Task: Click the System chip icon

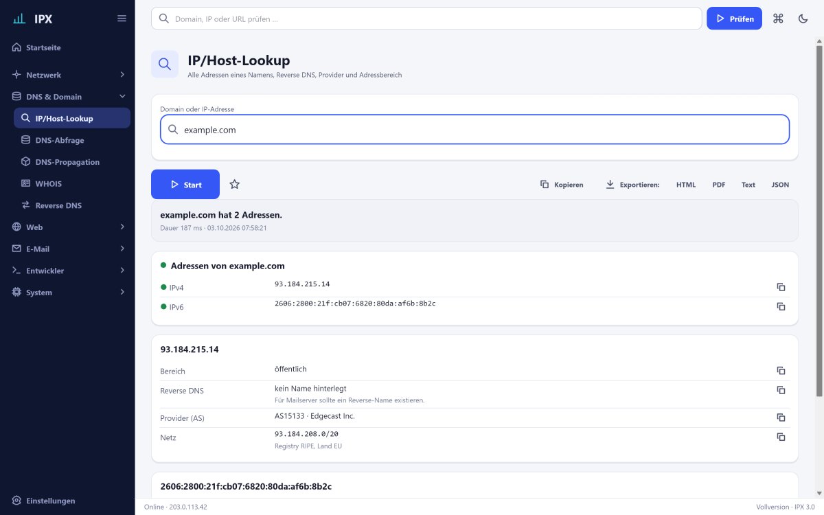Action: point(17,292)
